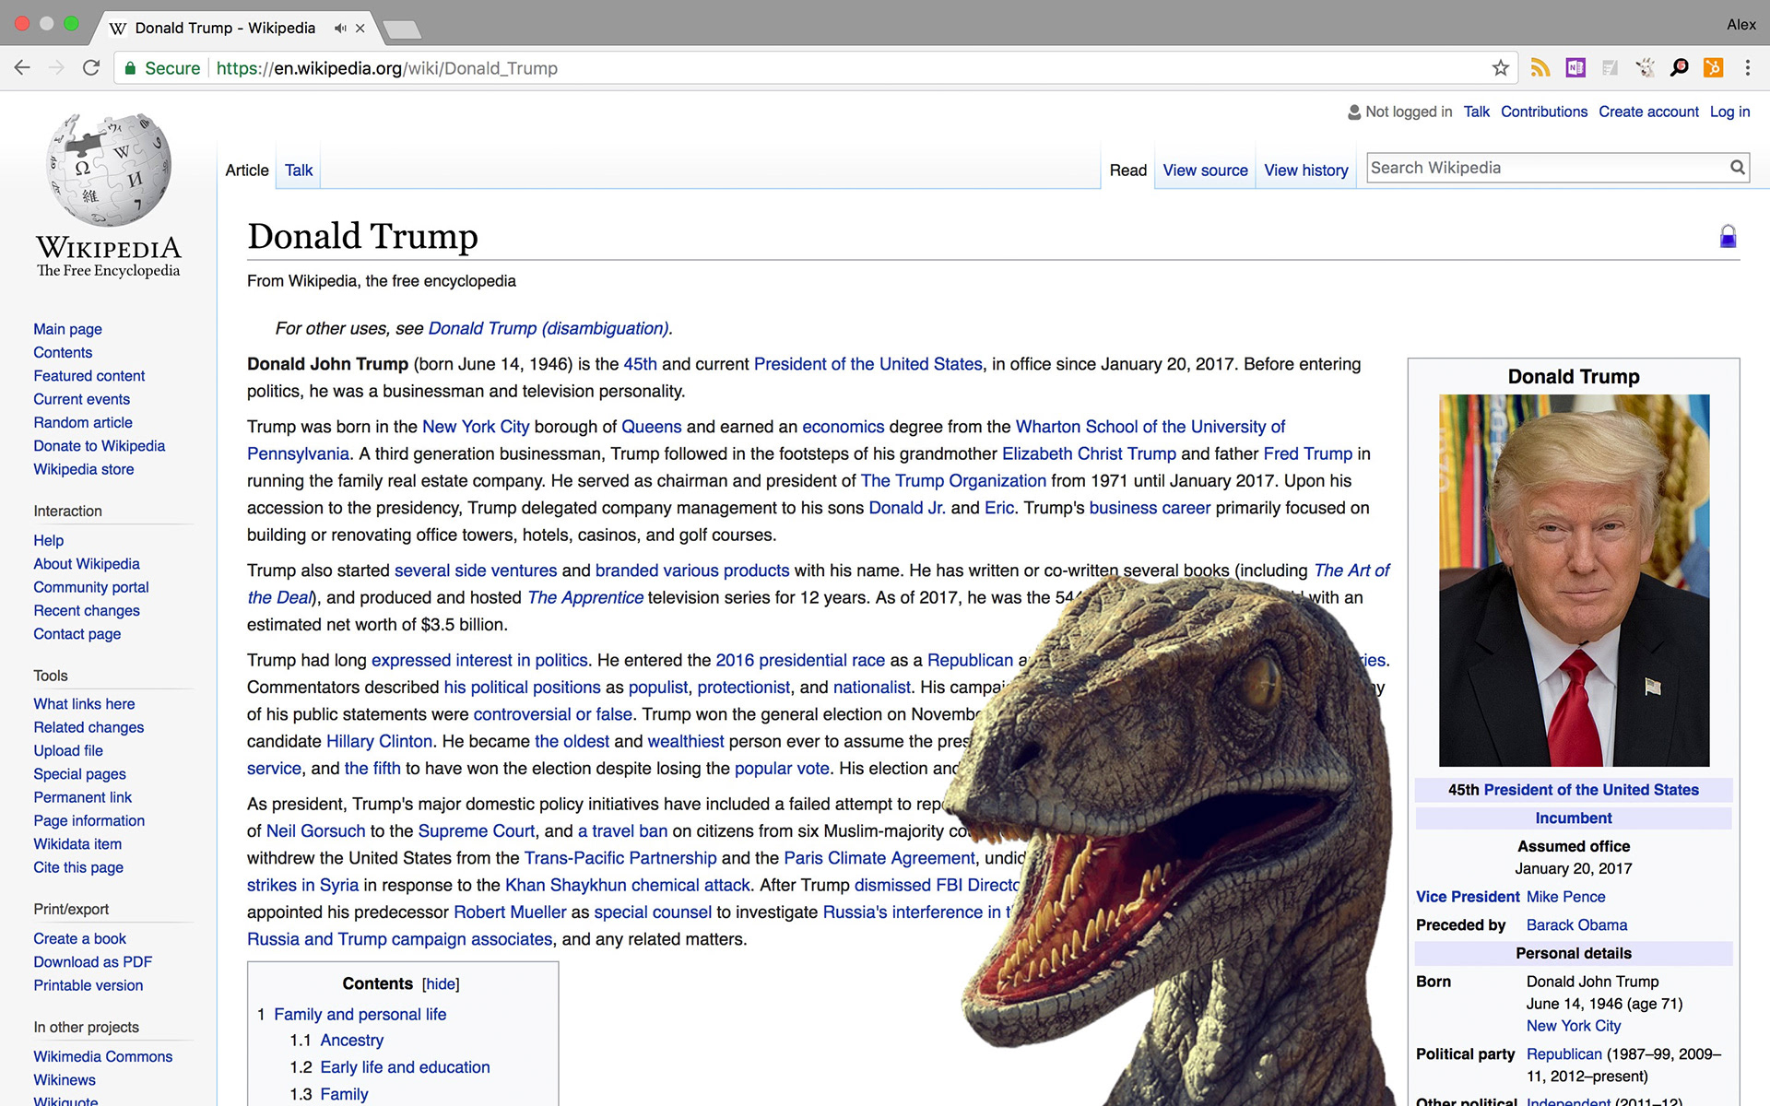1770x1106 pixels.
Task: Select Download as PDF
Action: [93, 962]
